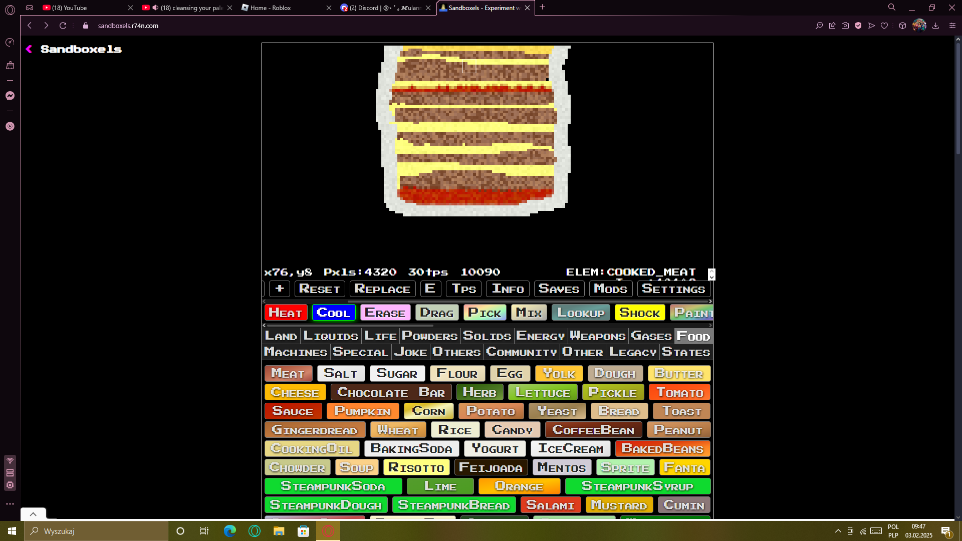Open File Explorer from the taskbar
Image resolution: width=962 pixels, height=541 pixels.
(x=279, y=531)
